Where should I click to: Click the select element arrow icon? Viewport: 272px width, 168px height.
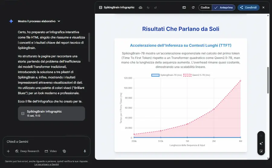261,151
